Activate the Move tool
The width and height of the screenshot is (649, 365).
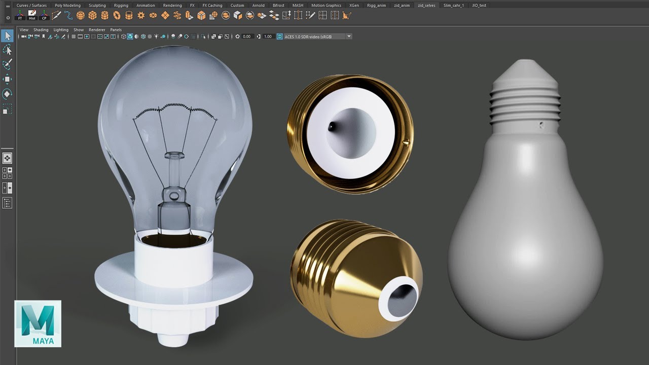(x=7, y=79)
